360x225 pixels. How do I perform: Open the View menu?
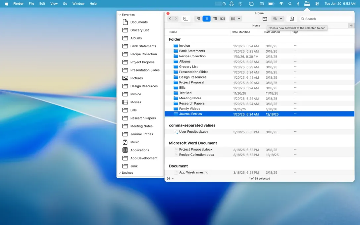[x=54, y=4]
